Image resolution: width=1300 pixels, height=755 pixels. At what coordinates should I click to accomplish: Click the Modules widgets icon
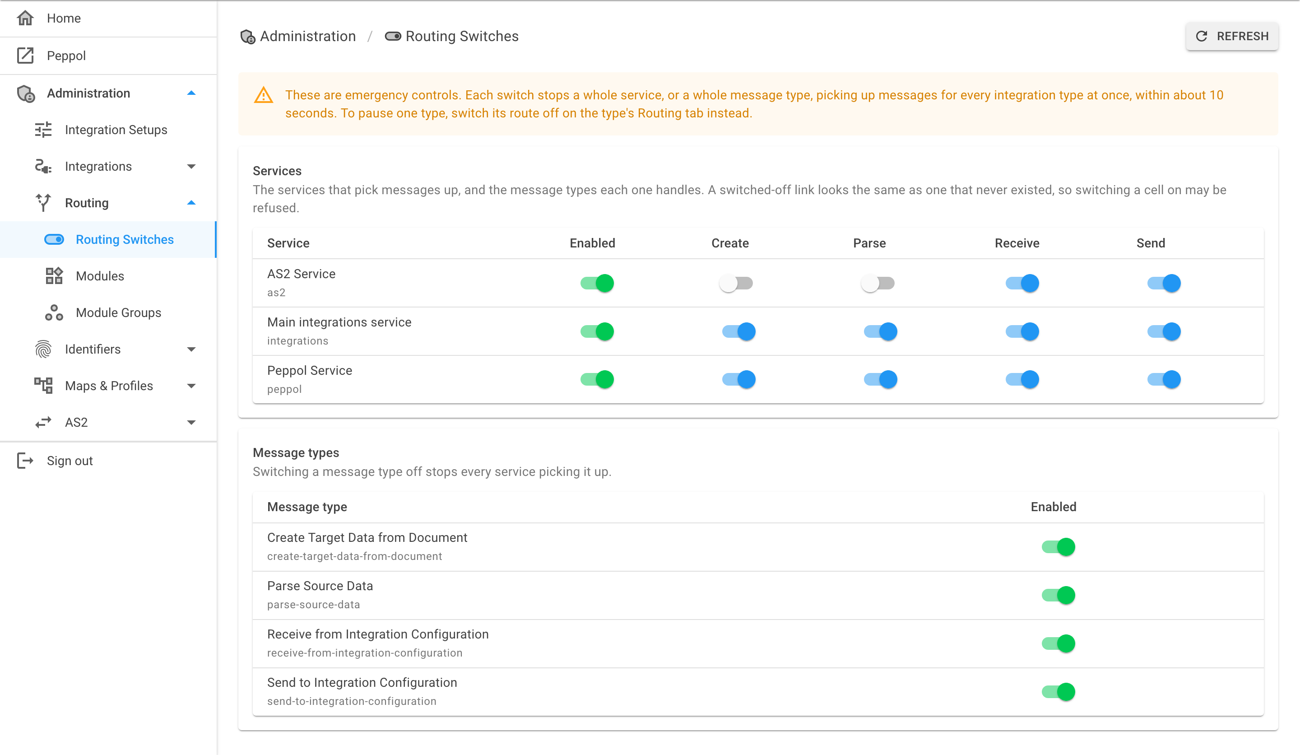coord(54,276)
